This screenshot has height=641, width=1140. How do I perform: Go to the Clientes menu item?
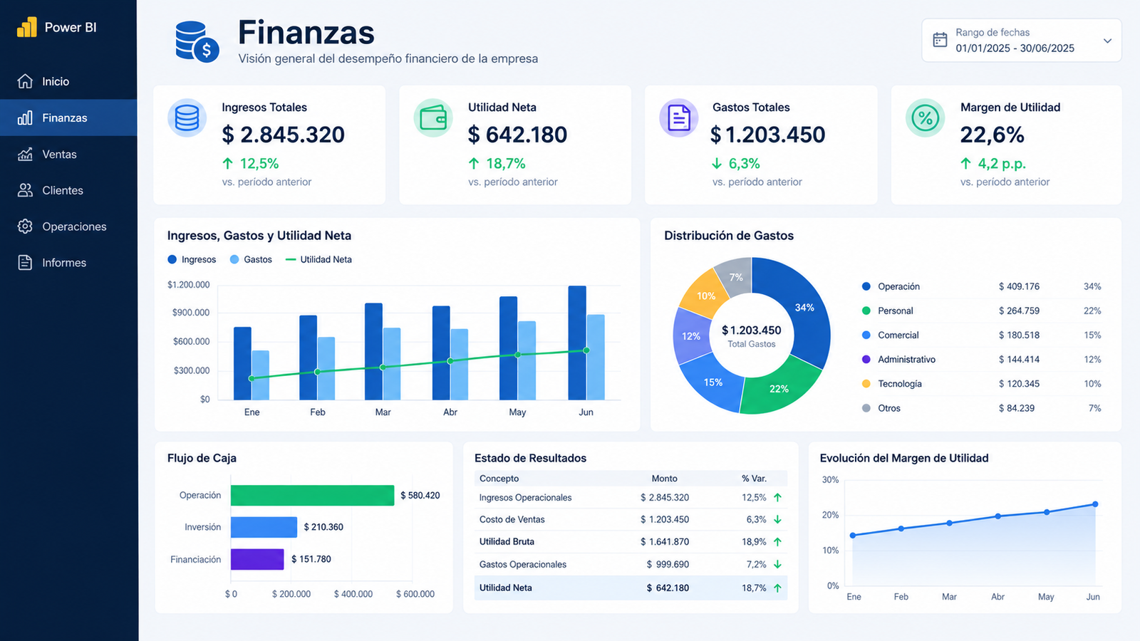[x=68, y=190]
